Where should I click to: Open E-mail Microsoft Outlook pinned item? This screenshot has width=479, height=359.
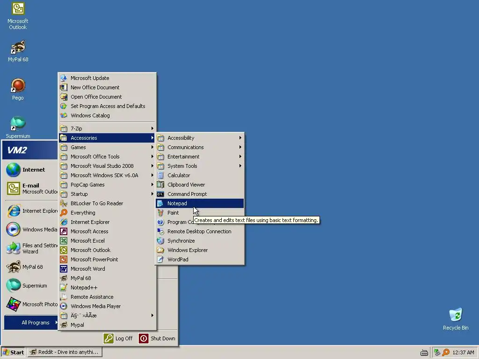(30, 188)
